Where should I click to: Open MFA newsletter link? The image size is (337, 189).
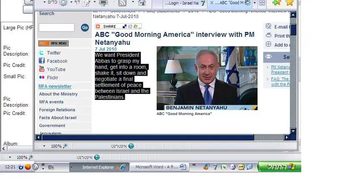(55, 86)
